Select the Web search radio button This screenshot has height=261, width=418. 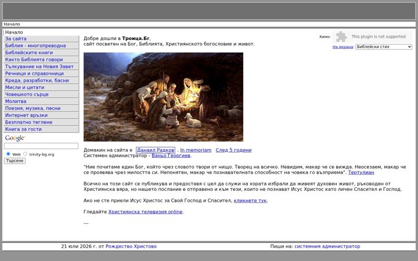pos(8,154)
